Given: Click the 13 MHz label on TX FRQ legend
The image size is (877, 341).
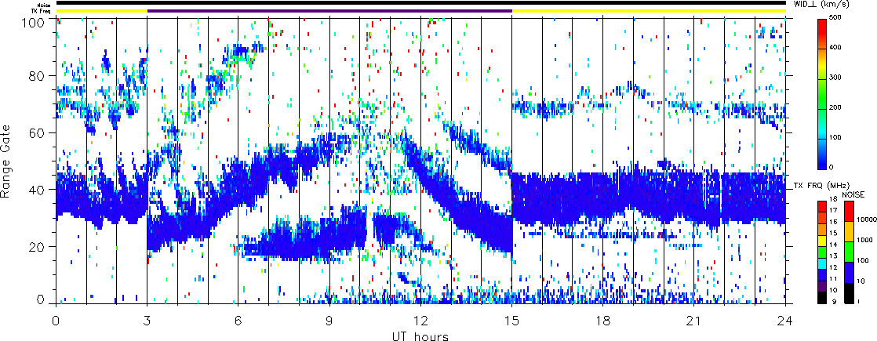Looking at the screenshot, I should point(833,256).
